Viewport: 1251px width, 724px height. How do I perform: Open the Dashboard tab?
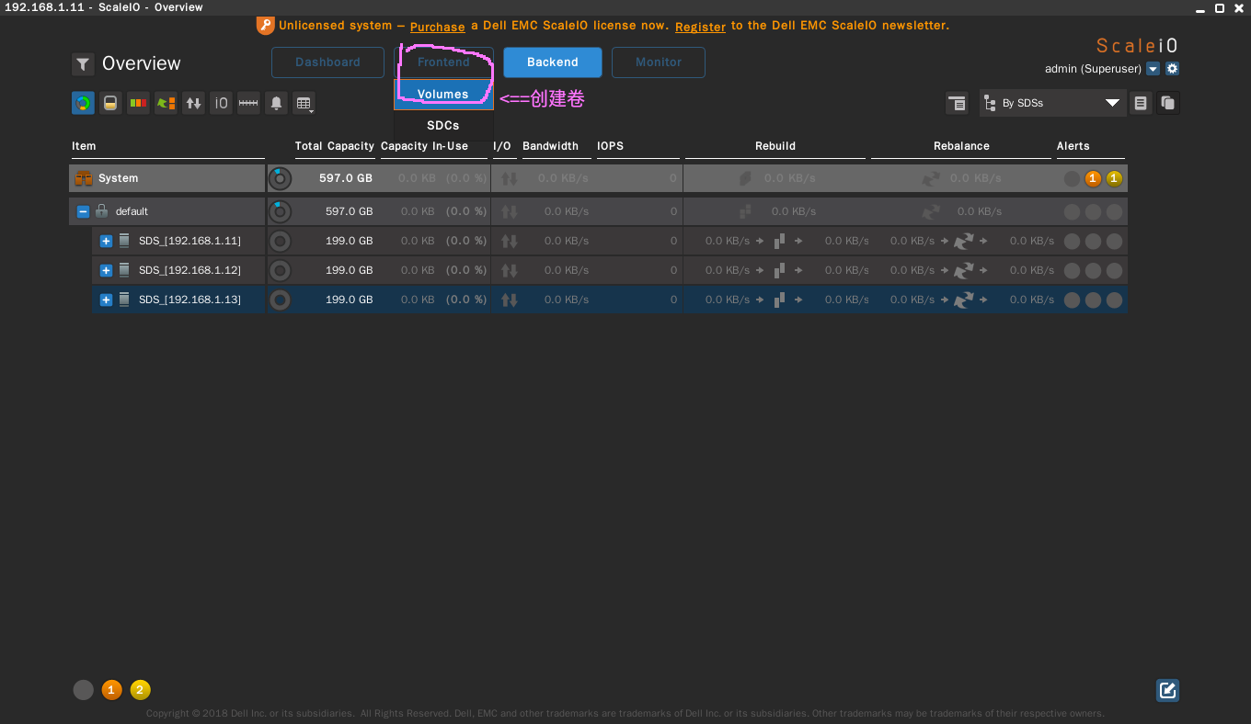327,62
